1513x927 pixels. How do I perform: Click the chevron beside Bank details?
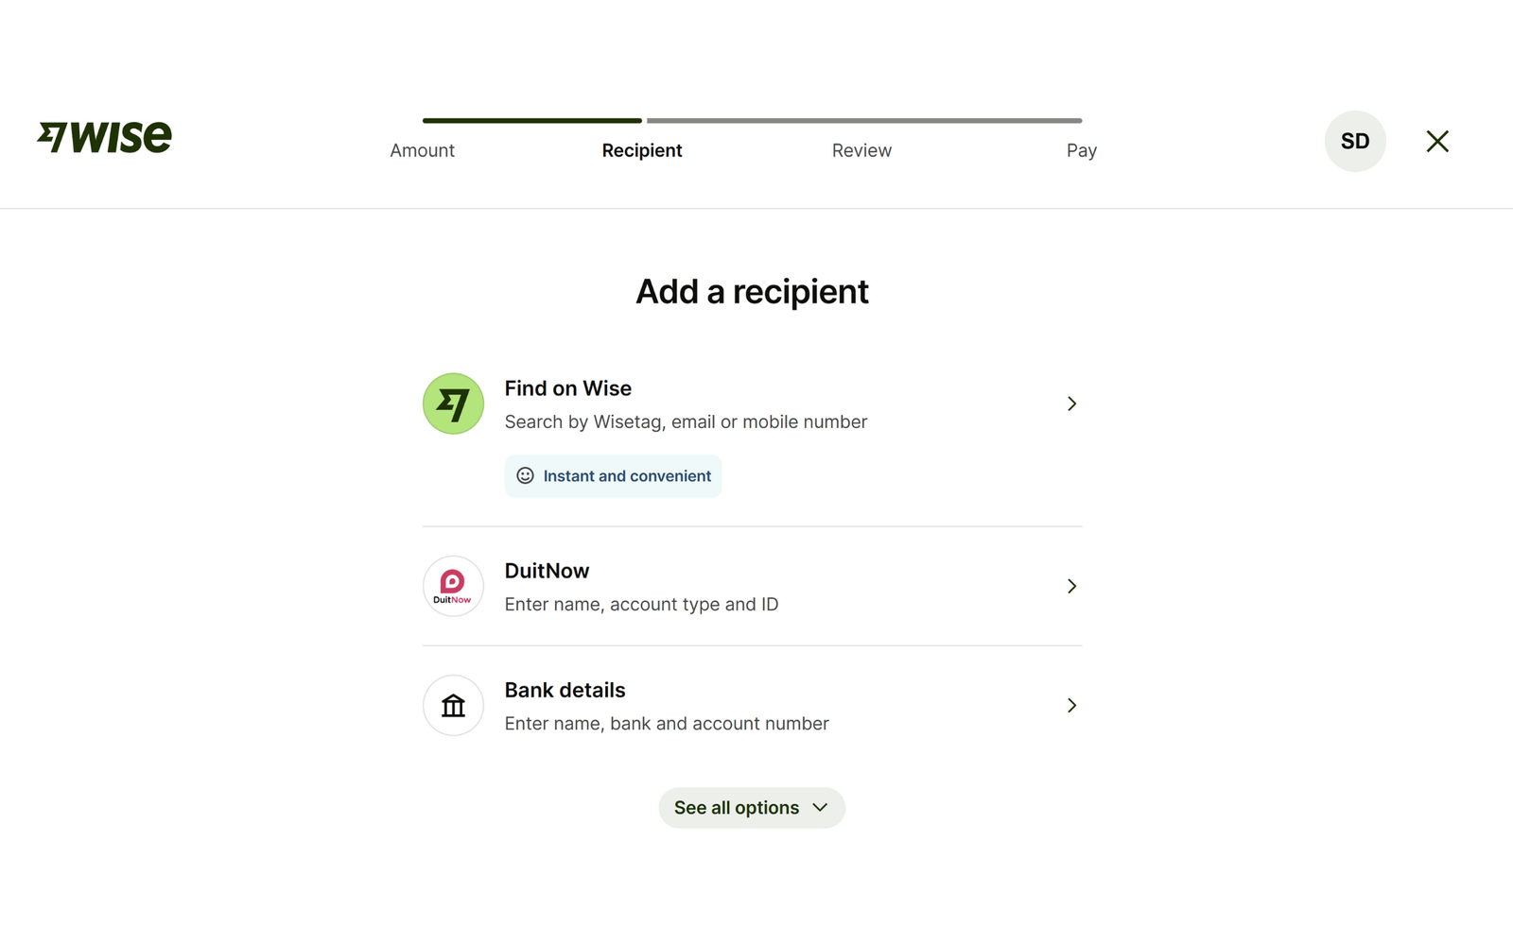click(x=1071, y=705)
